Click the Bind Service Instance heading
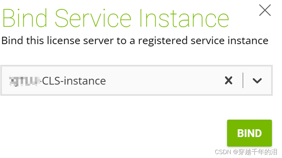 click(116, 18)
